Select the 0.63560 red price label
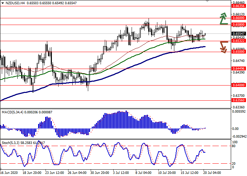The width and height of the screenshot is (247, 176). coord(239,100)
